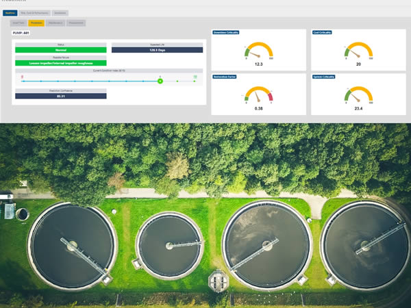Click the Cost Criticality label

(x=322, y=32)
